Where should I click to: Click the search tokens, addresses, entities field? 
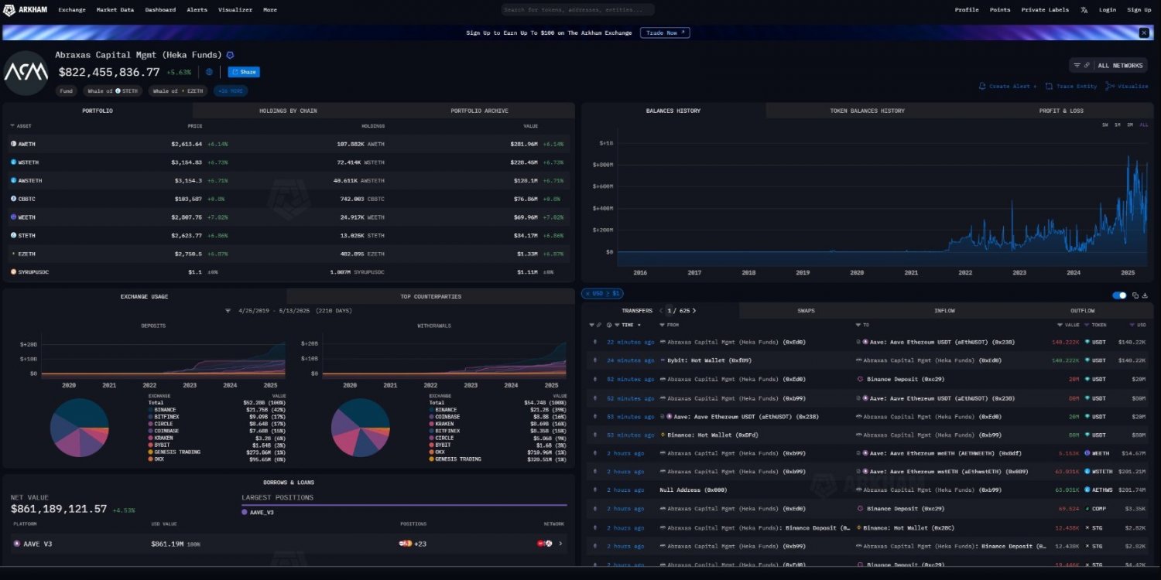(x=577, y=10)
